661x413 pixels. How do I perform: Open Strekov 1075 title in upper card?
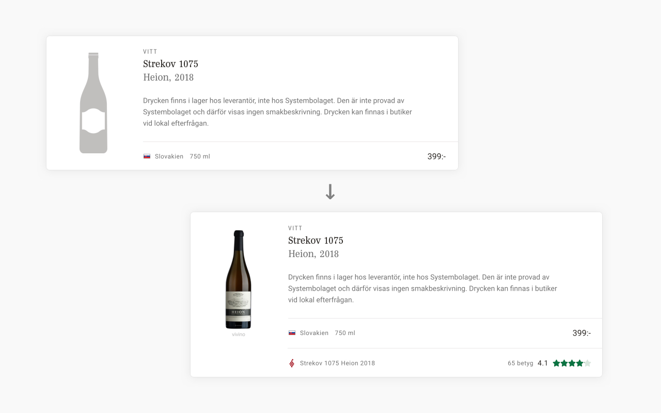pyautogui.click(x=170, y=64)
